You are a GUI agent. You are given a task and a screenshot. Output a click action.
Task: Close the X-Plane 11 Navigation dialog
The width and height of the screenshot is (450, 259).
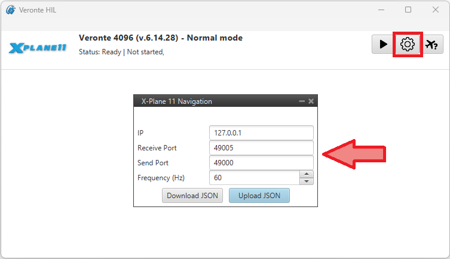tap(311, 101)
